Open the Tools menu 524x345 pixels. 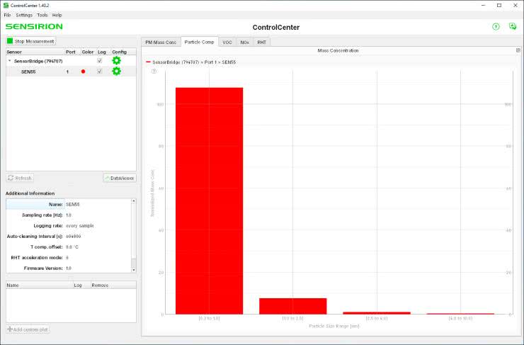coord(42,15)
